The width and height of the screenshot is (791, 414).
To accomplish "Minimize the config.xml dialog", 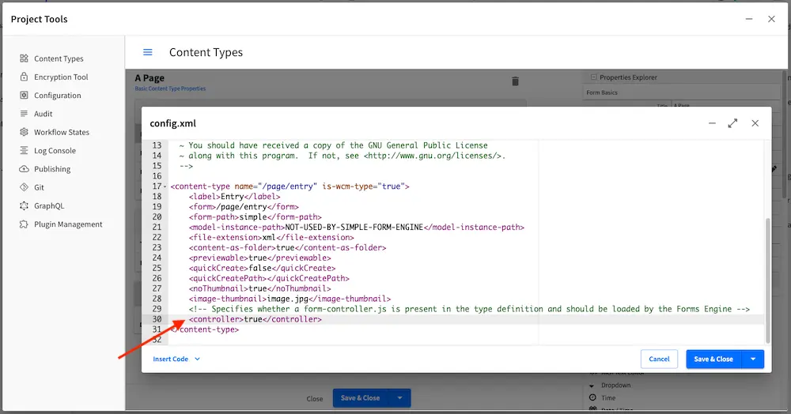I will click(x=712, y=123).
